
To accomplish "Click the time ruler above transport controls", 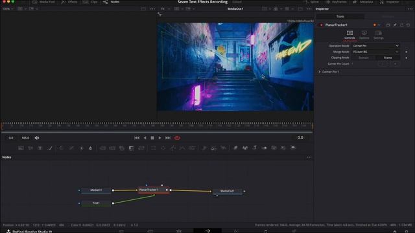I will [157, 126].
